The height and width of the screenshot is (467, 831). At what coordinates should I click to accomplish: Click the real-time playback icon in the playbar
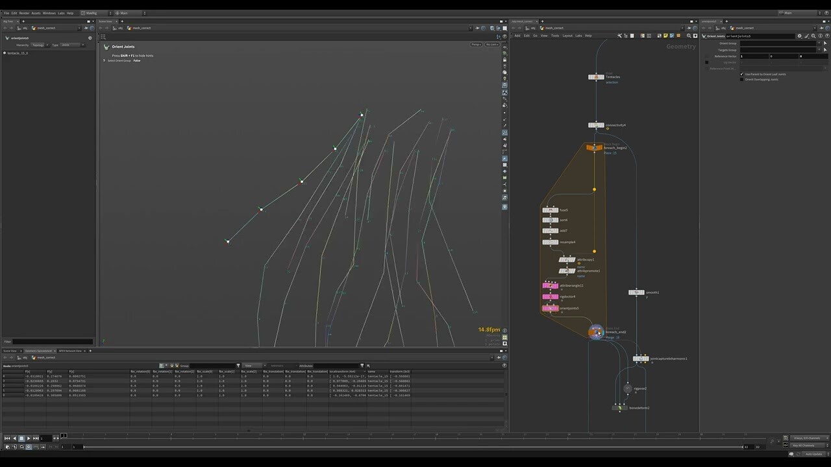click(29, 446)
